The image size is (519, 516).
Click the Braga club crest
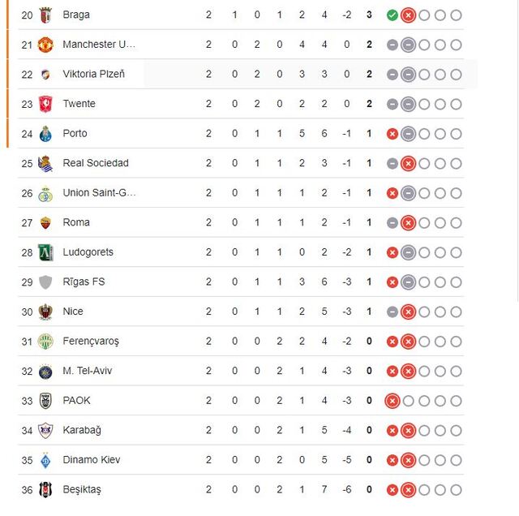point(45,15)
